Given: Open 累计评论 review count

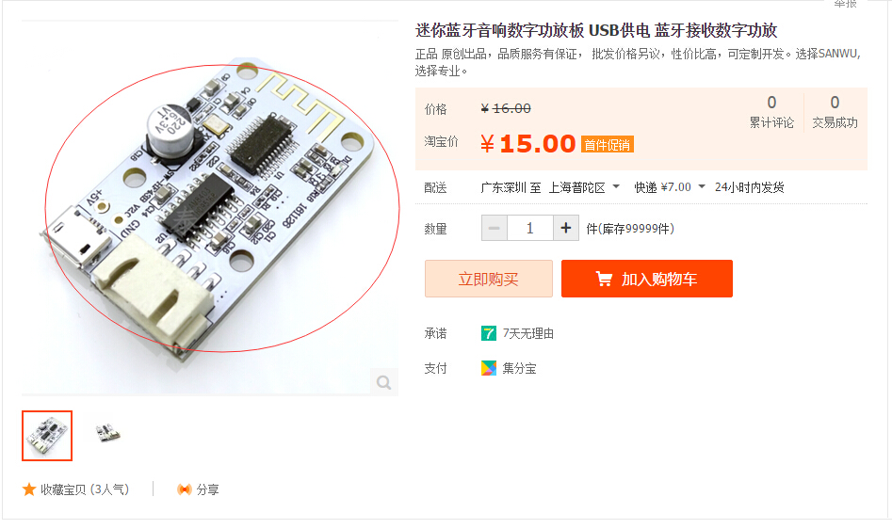Looking at the screenshot, I should pyautogui.click(x=771, y=112).
